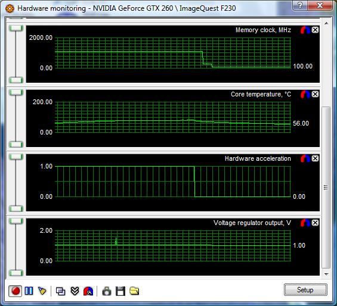
Task: Click the 'Hardware acceleration' graph title
Action: [258, 158]
